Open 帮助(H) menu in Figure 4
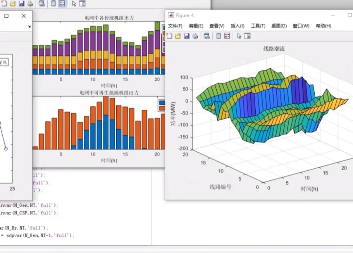Viewport: 353px width, 253px height. tap(323, 26)
